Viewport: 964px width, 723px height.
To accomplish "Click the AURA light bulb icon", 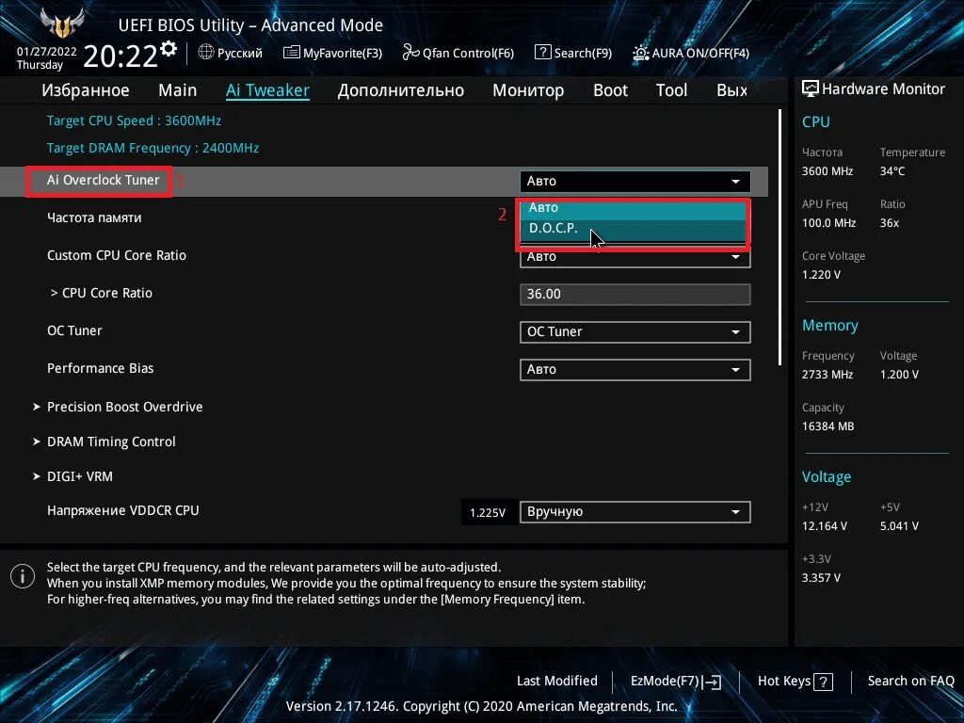I will point(640,53).
